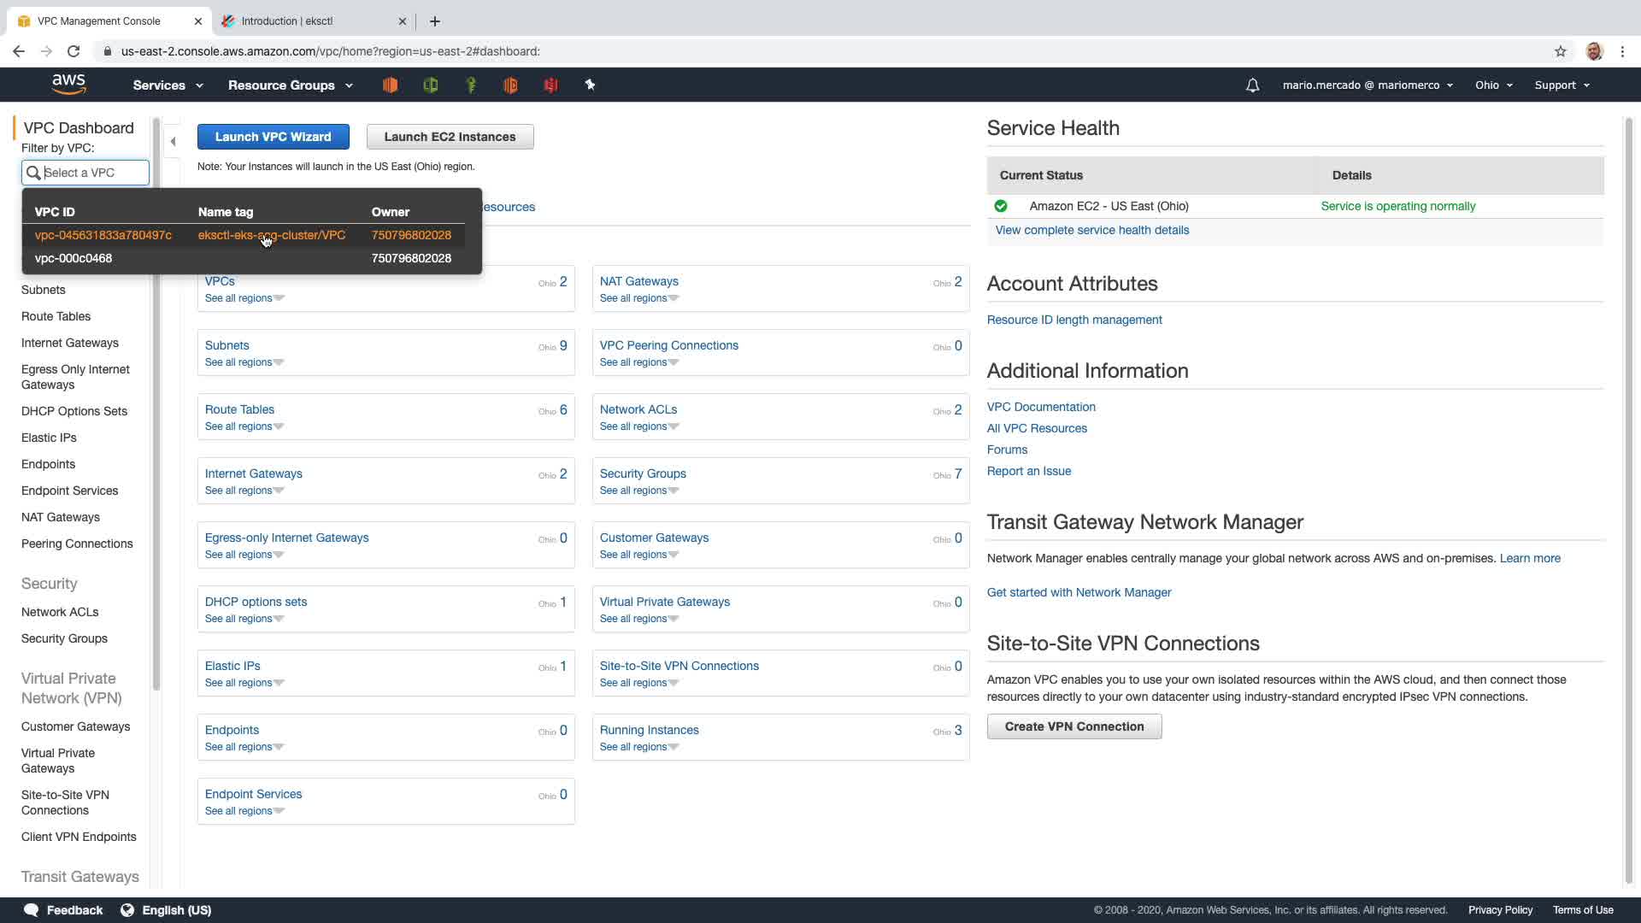
Task: Expand the Resource Groups dropdown
Action: pyautogui.click(x=290, y=85)
